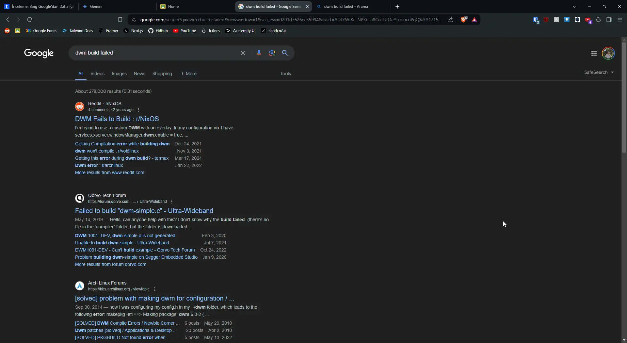Open 'Unable to build dwm-simple - Ultra-Wideband'

click(122, 243)
